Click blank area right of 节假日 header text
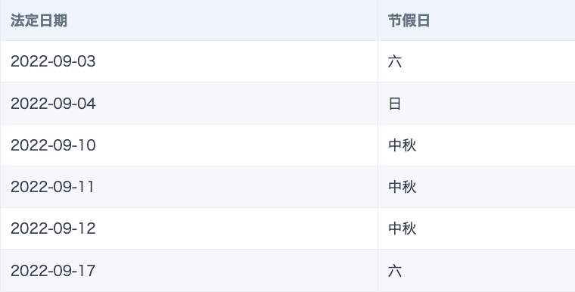Image resolution: width=575 pixels, height=292 pixels. 502,20
